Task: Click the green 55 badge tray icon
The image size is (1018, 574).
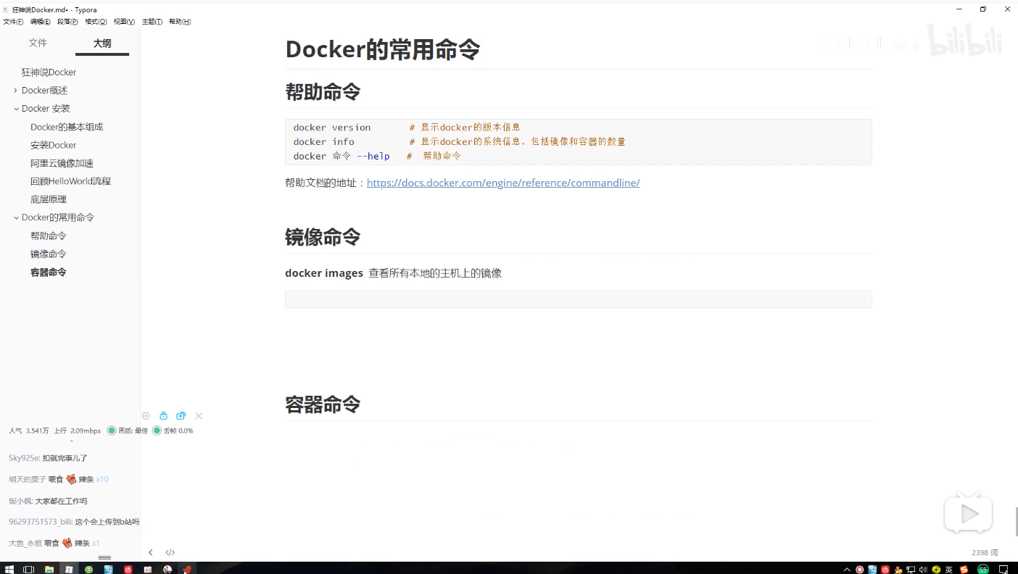Action: [x=983, y=570]
